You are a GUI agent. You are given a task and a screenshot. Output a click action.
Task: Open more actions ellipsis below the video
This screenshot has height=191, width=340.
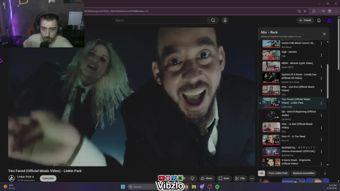252,178
